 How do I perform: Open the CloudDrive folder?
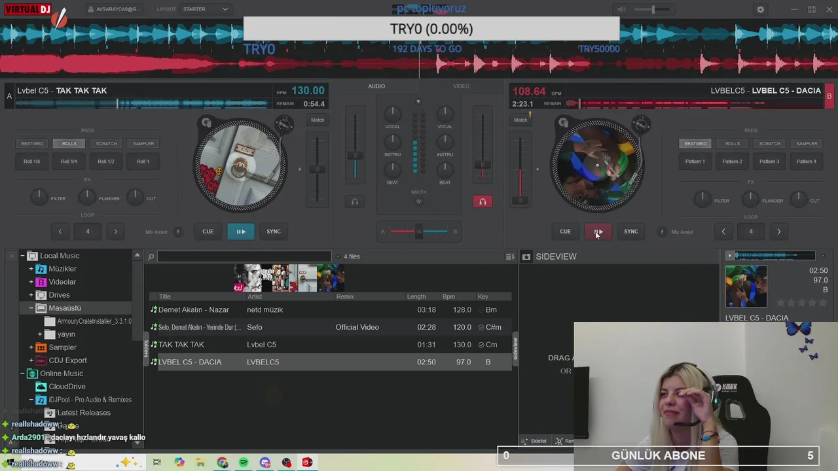[67, 387]
